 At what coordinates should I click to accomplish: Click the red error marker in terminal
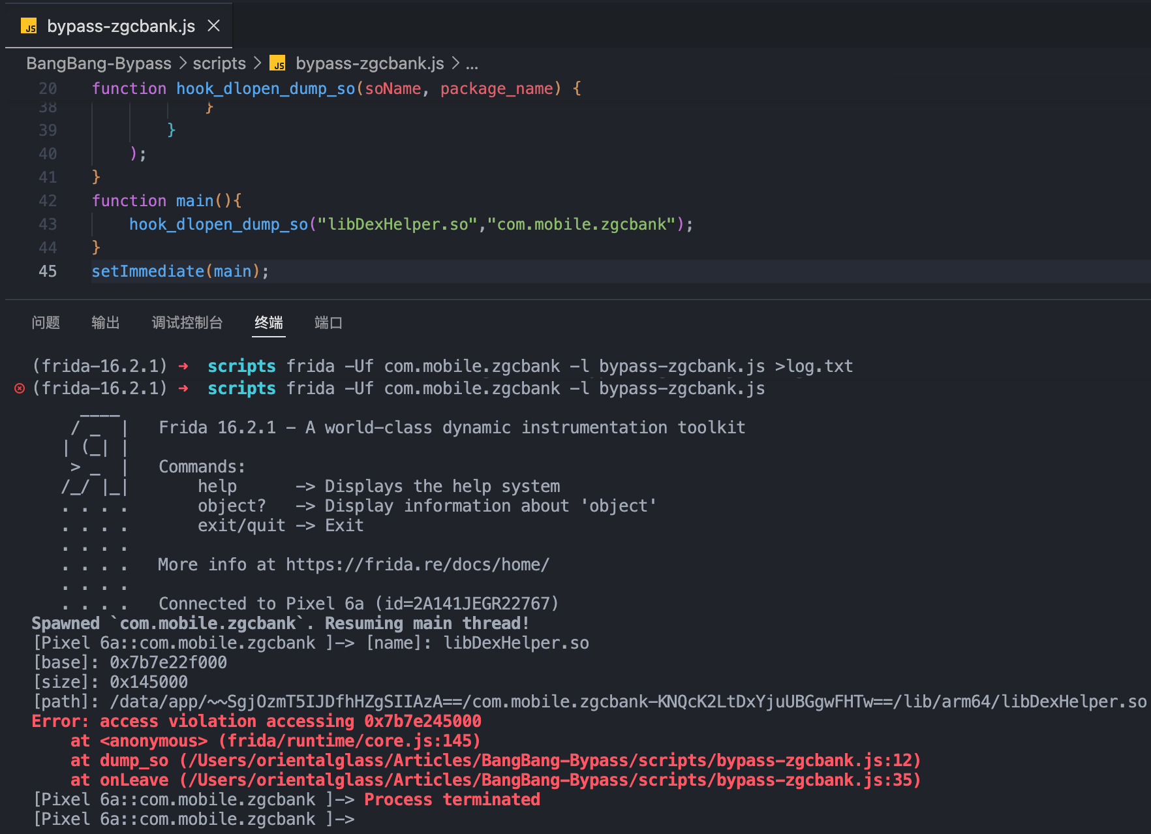(x=20, y=389)
